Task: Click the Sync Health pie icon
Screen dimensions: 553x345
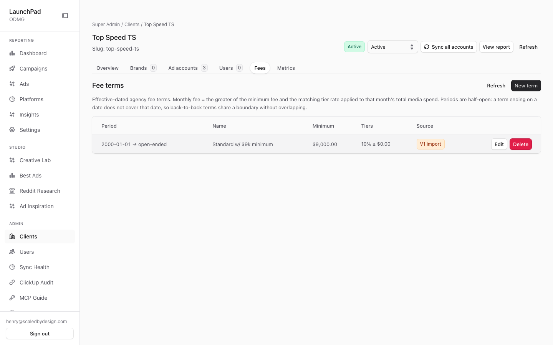Action: (x=12, y=267)
